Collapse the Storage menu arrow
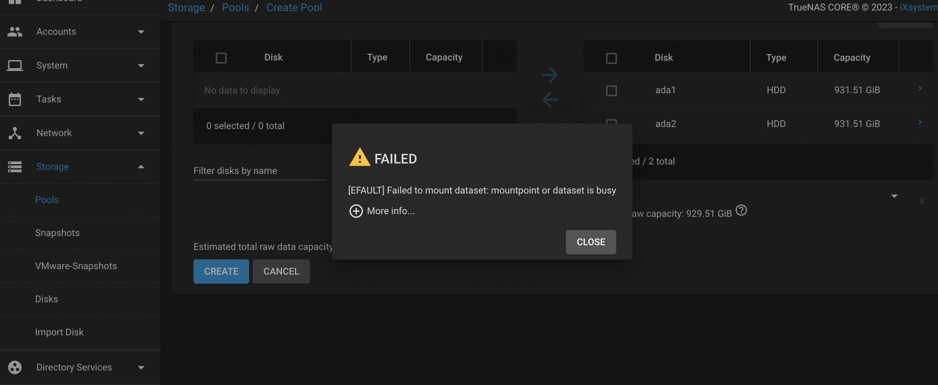Viewport: 938px width, 385px height. [x=141, y=167]
